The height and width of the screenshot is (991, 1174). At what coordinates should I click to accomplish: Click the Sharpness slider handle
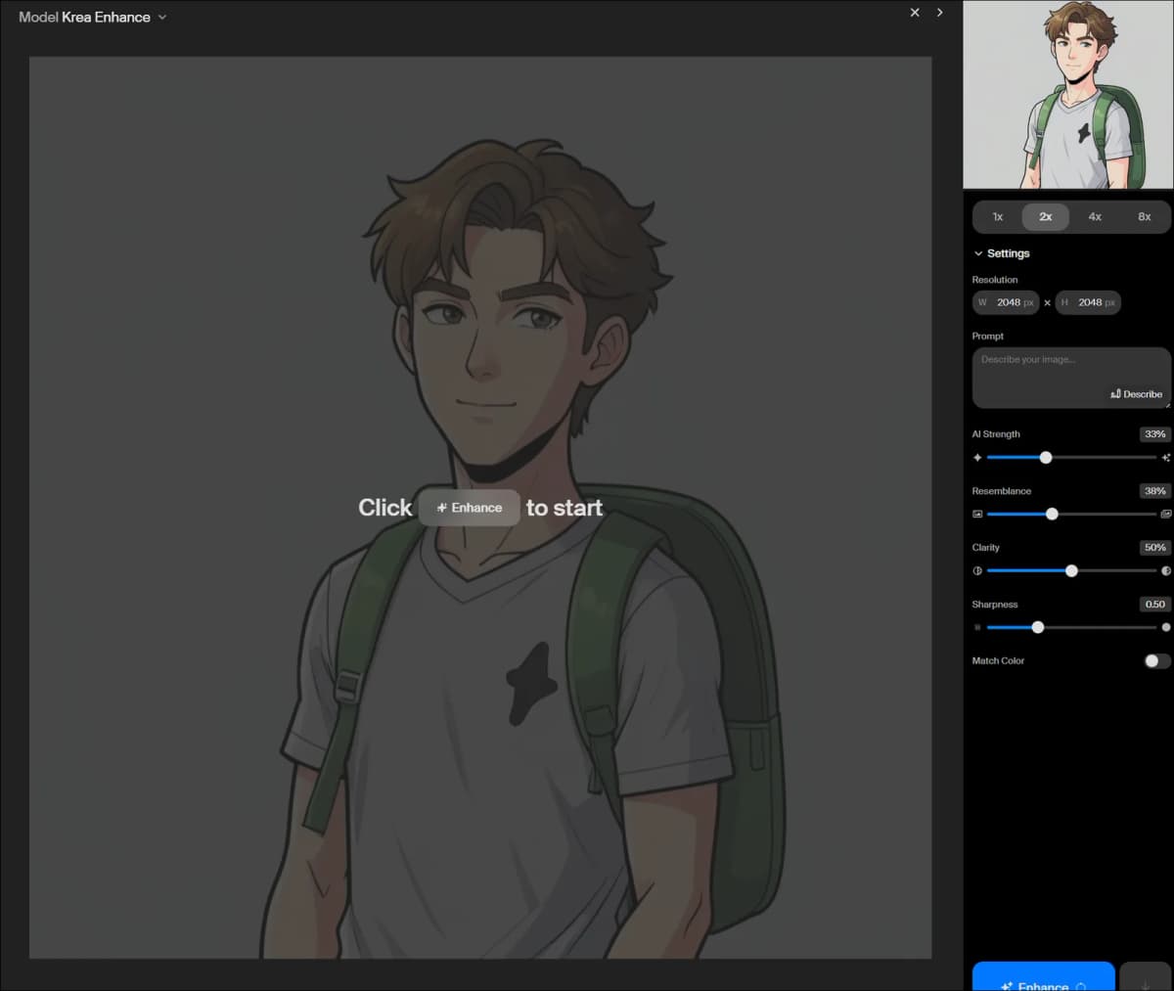(1038, 628)
